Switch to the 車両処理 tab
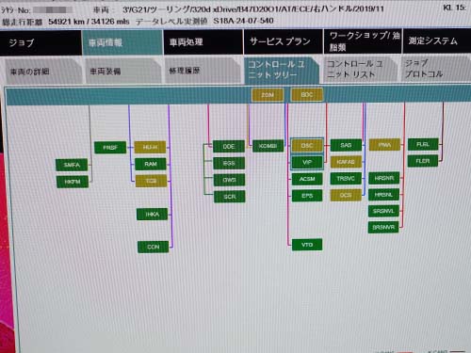 203,42
